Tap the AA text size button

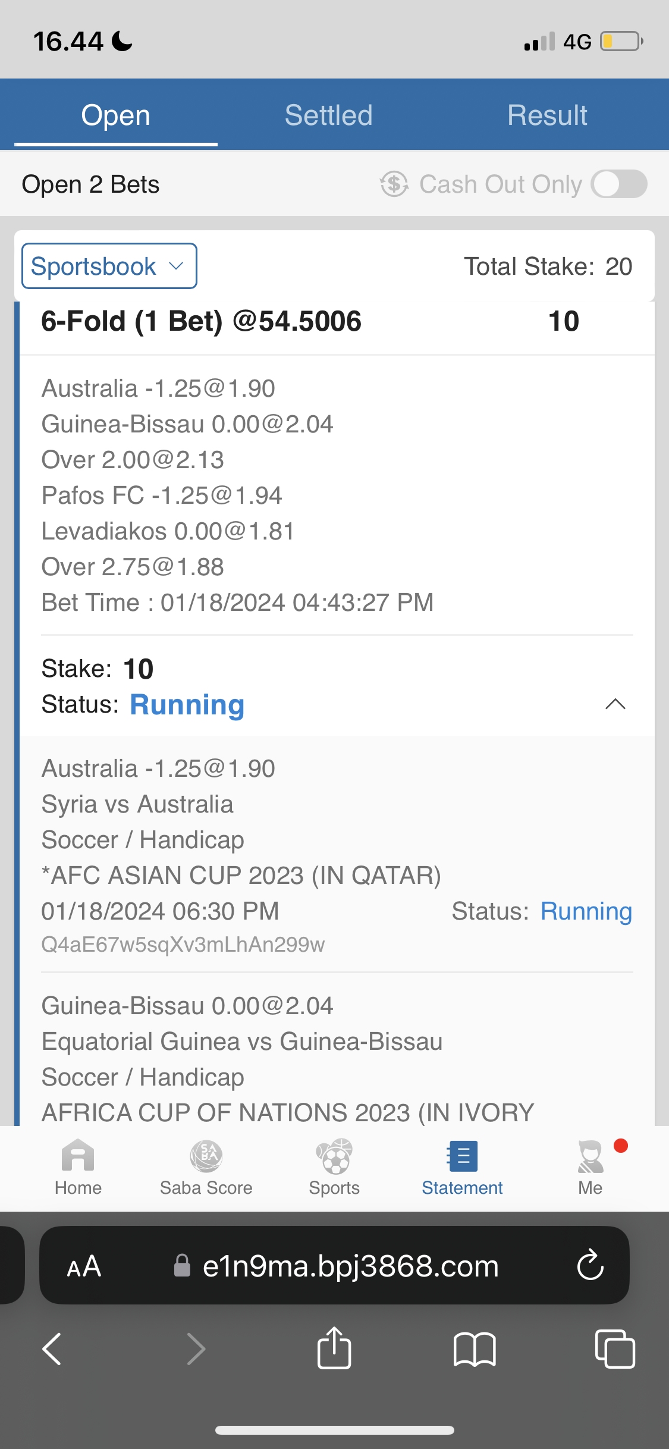[84, 1266]
